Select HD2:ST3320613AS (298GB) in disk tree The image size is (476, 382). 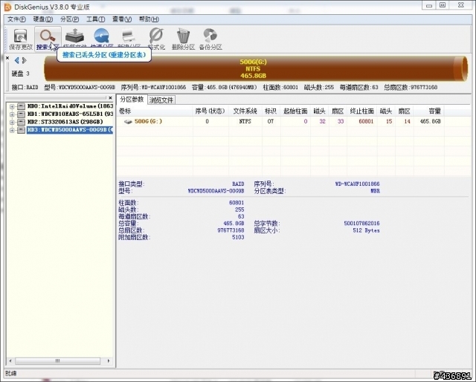pyautogui.click(x=65, y=122)
